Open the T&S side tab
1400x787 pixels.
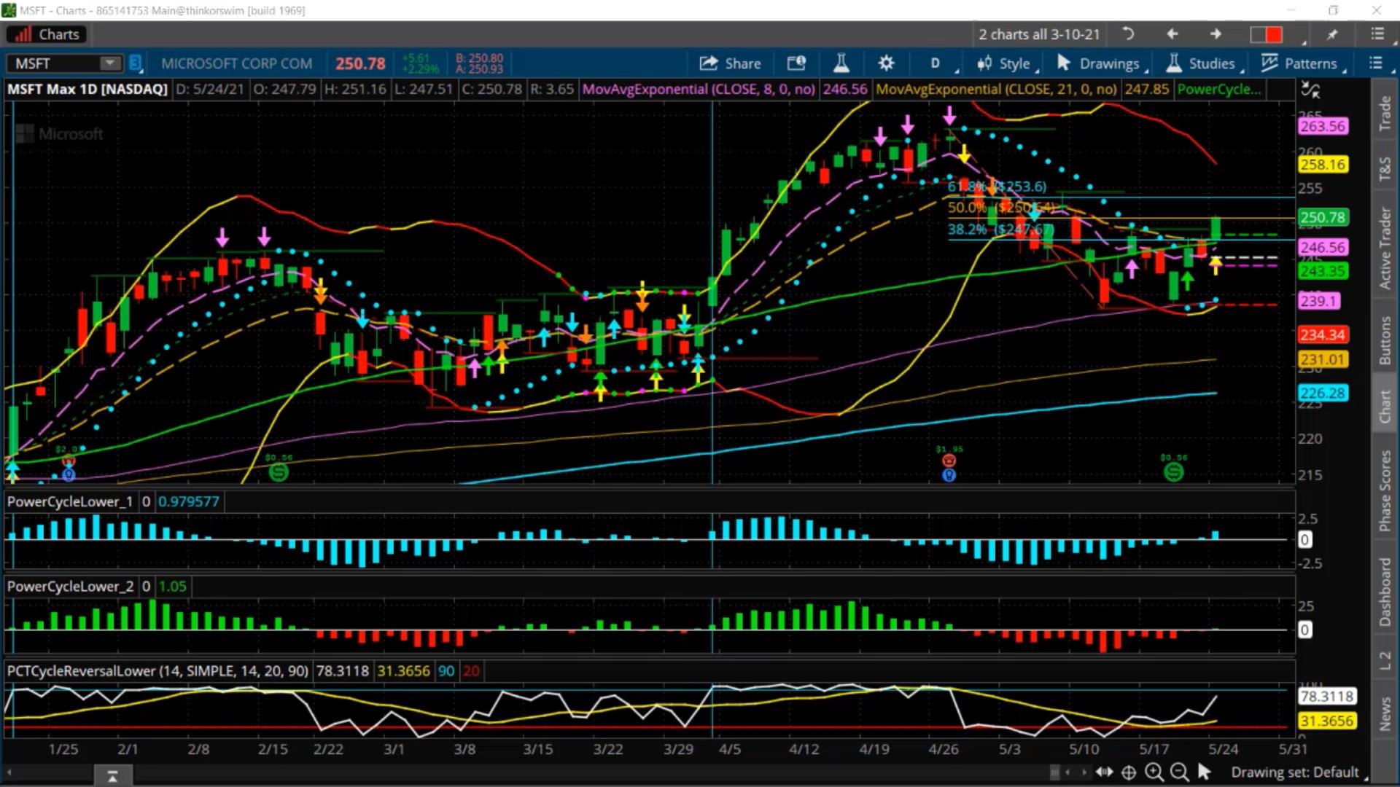pos(1385,169)
